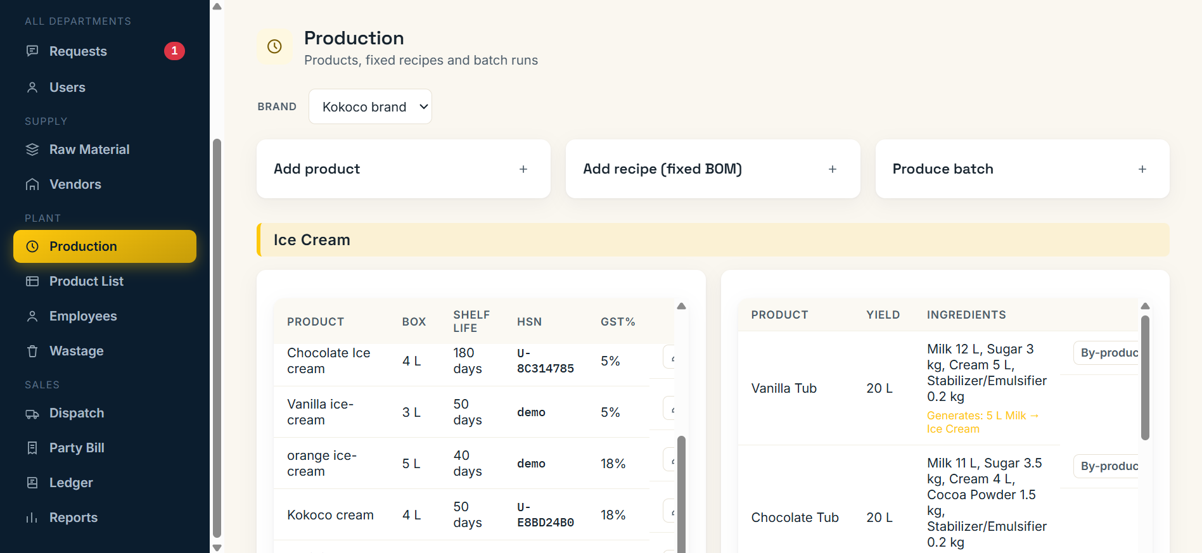1202x553 pixels.
Task: Click the GST% column header
Action: point(618,322)
